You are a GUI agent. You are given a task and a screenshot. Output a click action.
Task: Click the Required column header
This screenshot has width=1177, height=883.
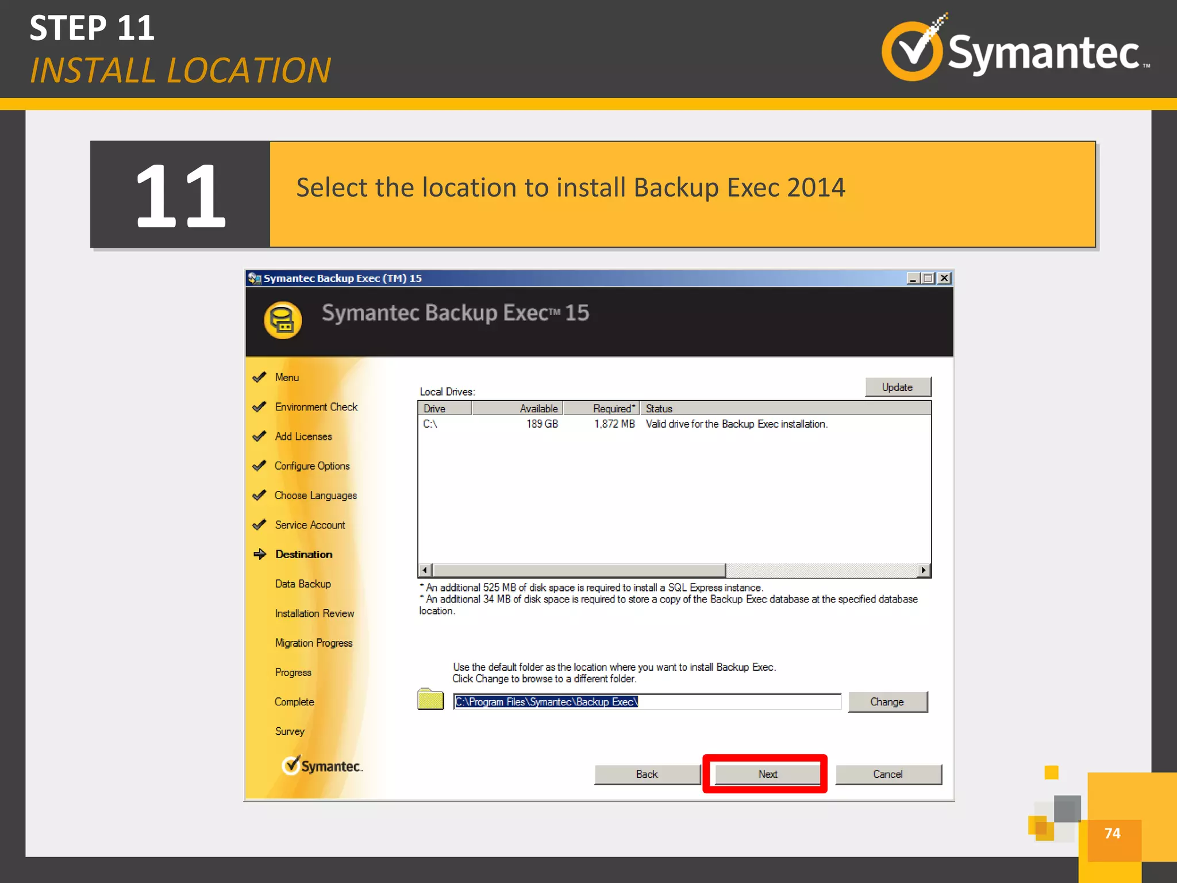pos(601,408)
